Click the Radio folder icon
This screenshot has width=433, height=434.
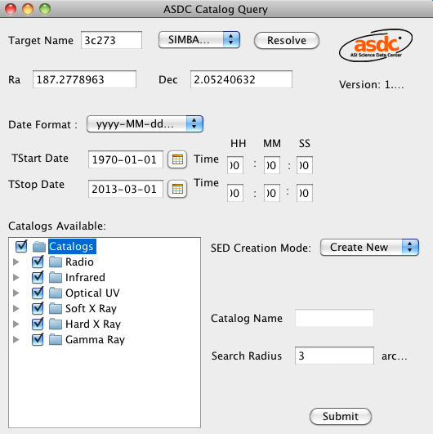pyautogui.click(x=56, y=262)
